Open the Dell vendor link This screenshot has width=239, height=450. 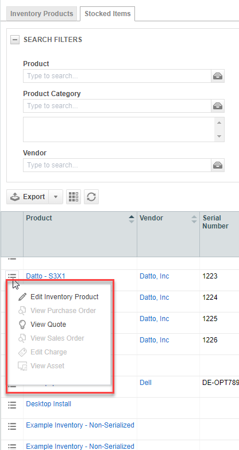coord(145,383)
